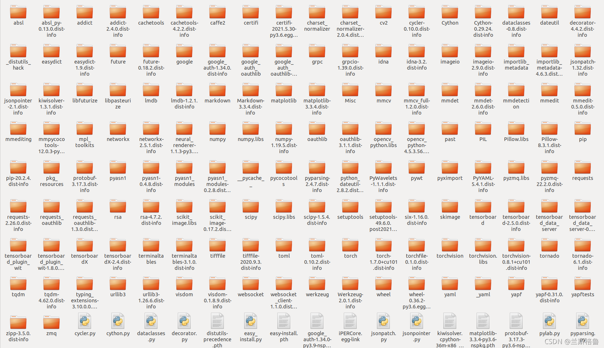
Task: Open the networkx folder
Action: pos(118,128)
